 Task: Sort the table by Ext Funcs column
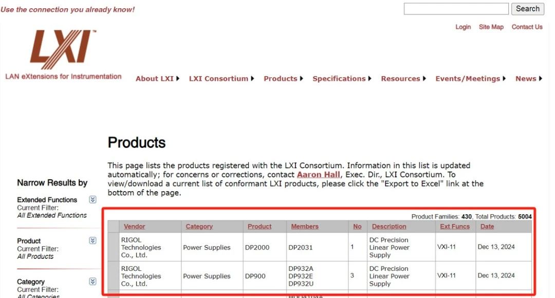(454, 227)
